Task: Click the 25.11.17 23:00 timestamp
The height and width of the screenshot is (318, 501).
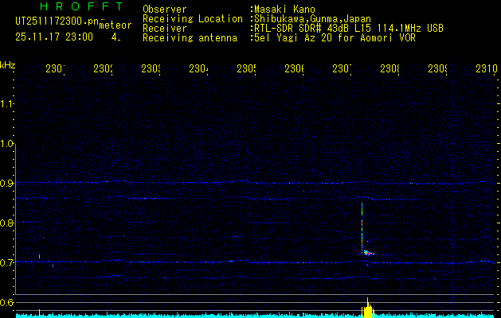Action: click(54, 37)
